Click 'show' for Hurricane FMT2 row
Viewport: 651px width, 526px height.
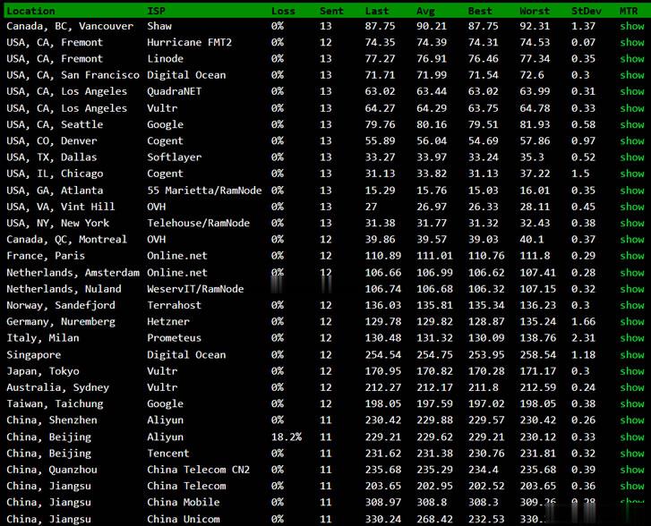632,42
